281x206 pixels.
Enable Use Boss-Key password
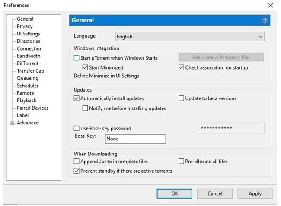tap(77, 128)
